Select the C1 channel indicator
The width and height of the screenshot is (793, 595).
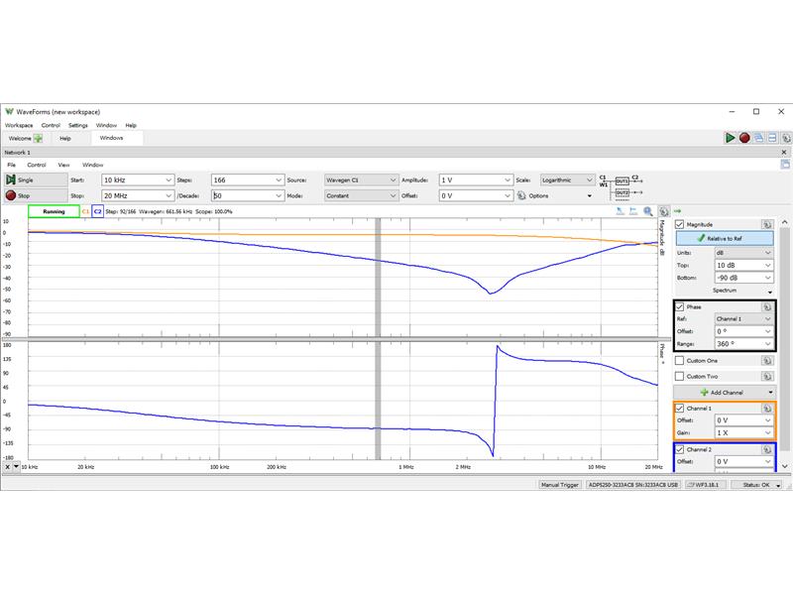85,211
